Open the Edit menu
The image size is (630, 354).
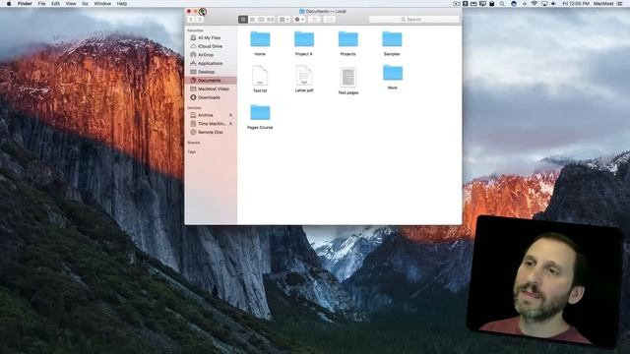[55, 4]
